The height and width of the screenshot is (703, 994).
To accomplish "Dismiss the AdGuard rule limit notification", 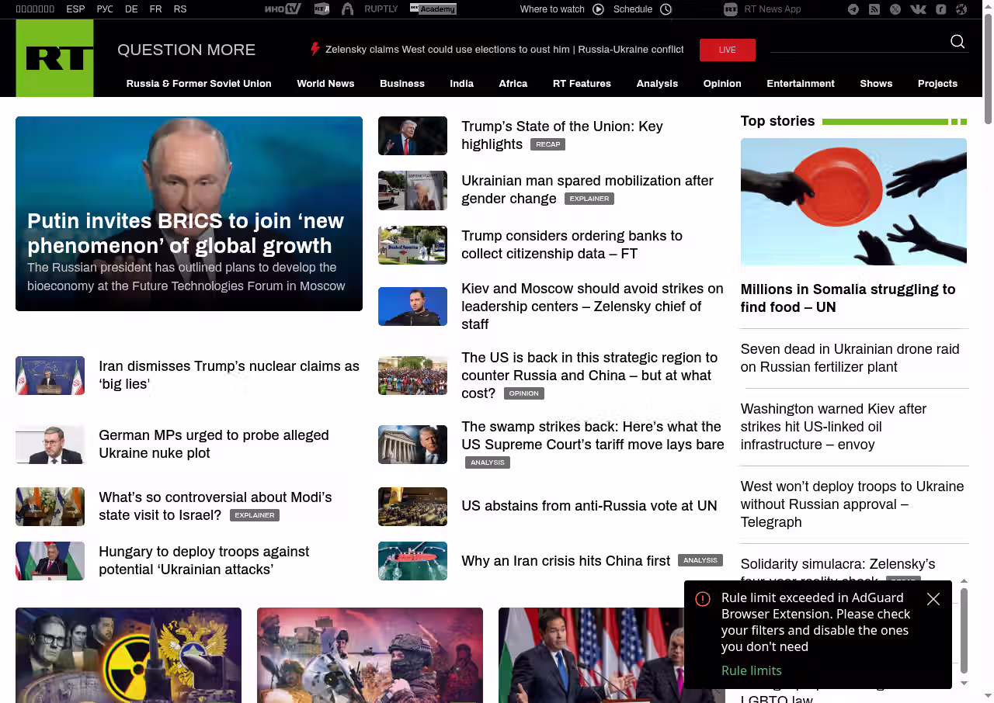I will [x=933, y=599].
